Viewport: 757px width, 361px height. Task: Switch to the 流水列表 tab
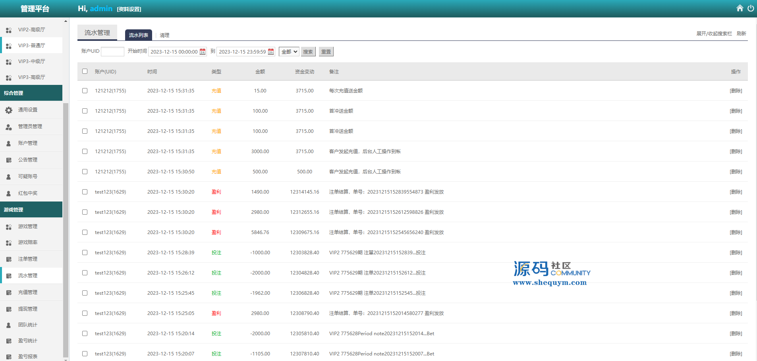(139, 35)
